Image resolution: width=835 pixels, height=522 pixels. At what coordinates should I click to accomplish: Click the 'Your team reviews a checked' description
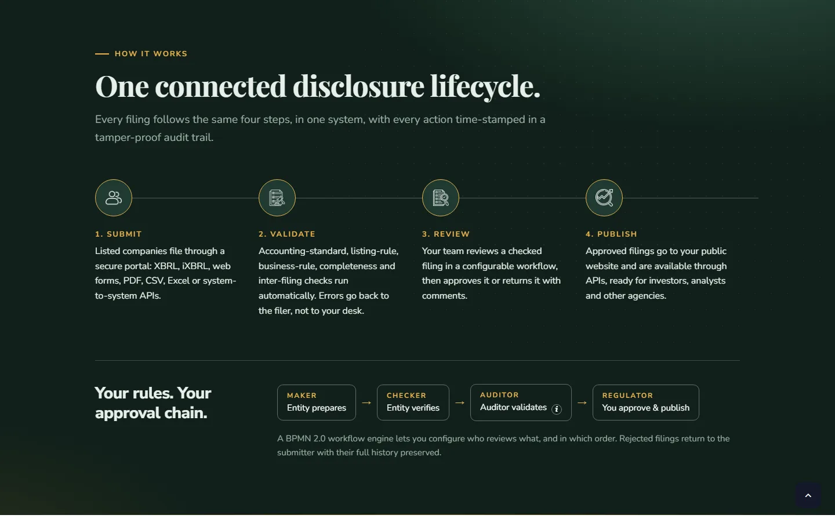point(492,273)
